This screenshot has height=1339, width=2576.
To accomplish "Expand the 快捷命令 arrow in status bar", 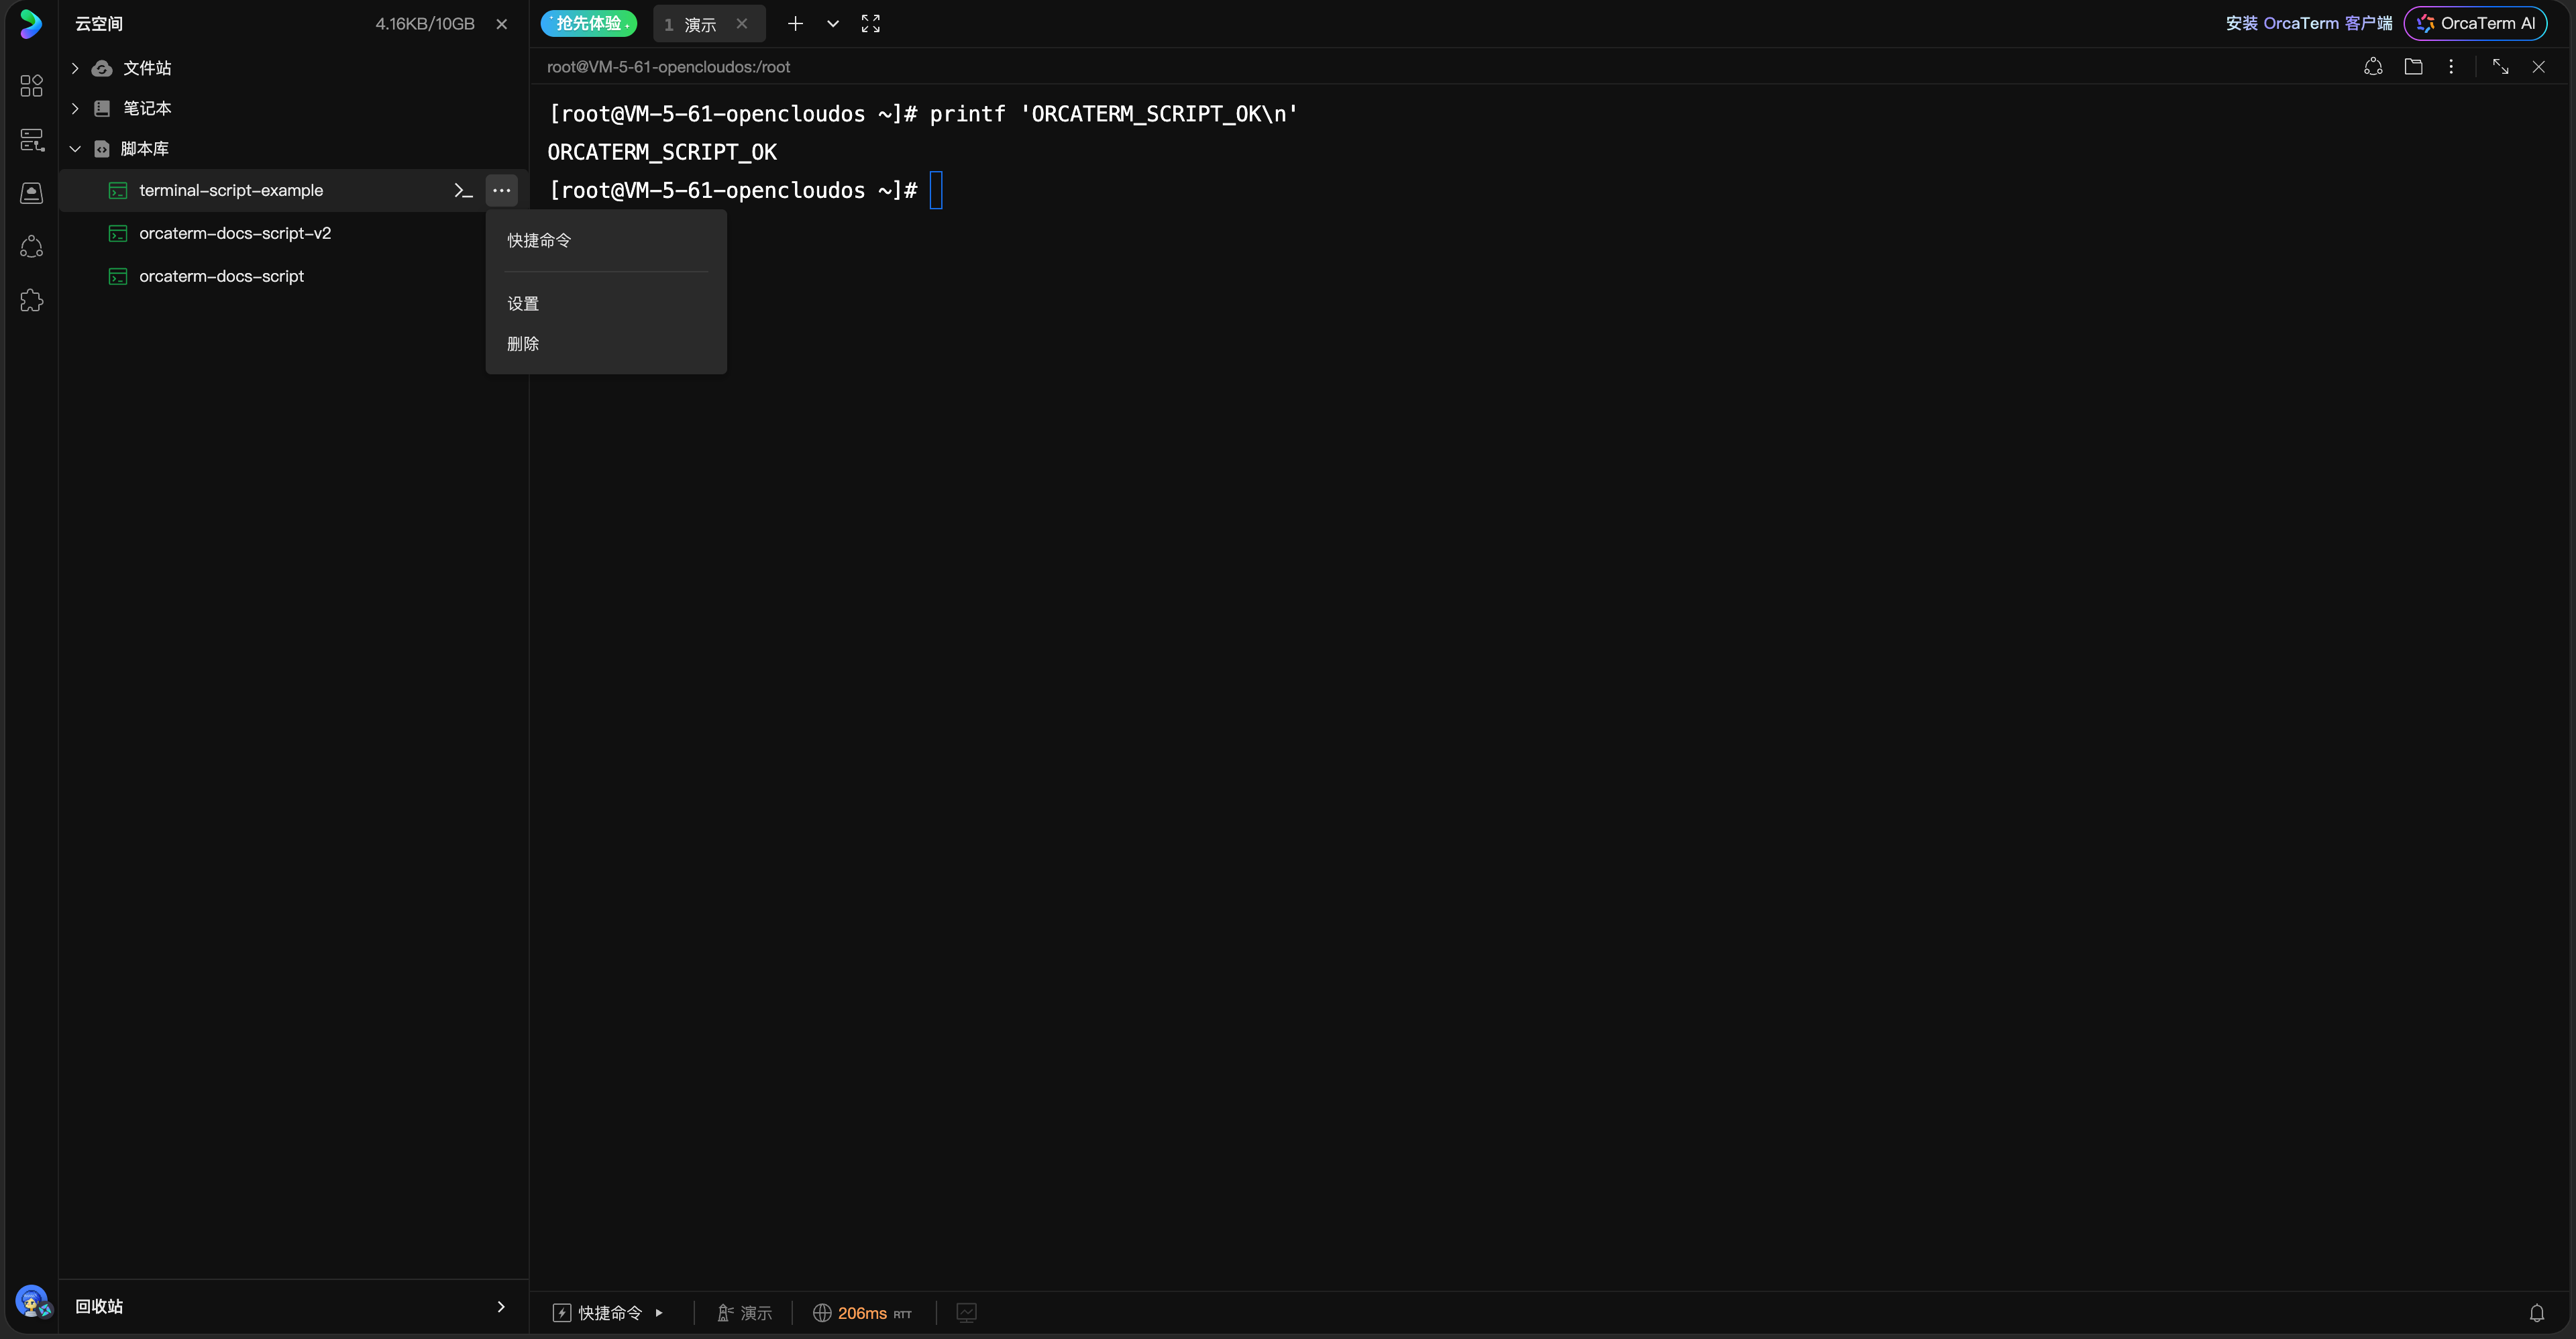I will [659, 1313].
